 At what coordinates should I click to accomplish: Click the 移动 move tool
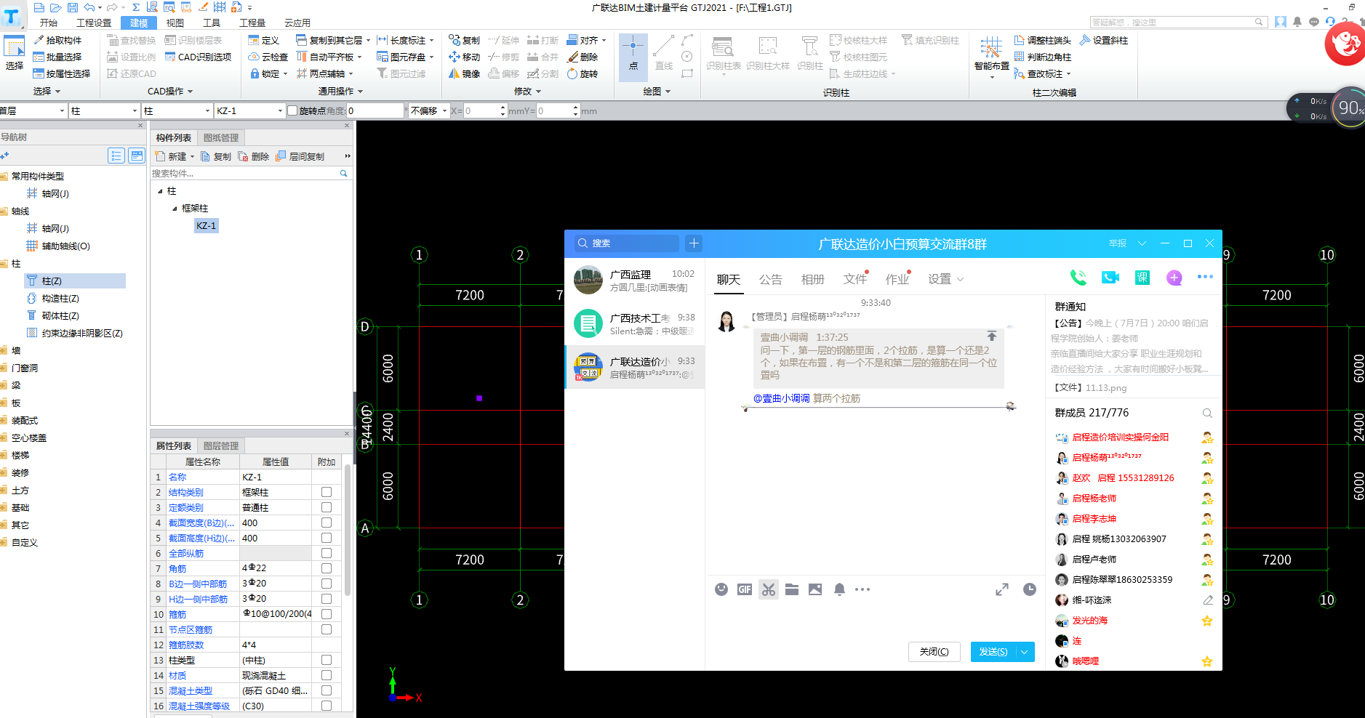(464, 57)
